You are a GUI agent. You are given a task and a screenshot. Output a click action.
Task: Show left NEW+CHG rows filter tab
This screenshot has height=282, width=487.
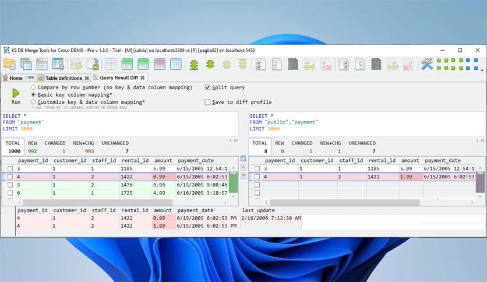click(83, 147)
